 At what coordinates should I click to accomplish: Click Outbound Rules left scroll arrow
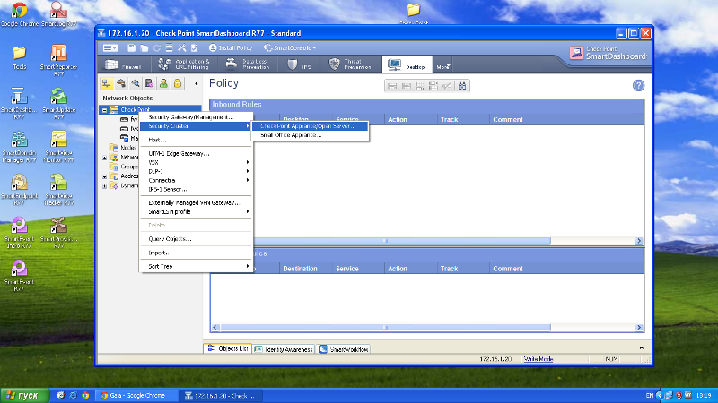pyautogui.click(x=215, y=328)
